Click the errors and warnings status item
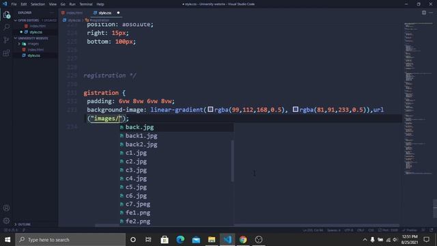 11,230
